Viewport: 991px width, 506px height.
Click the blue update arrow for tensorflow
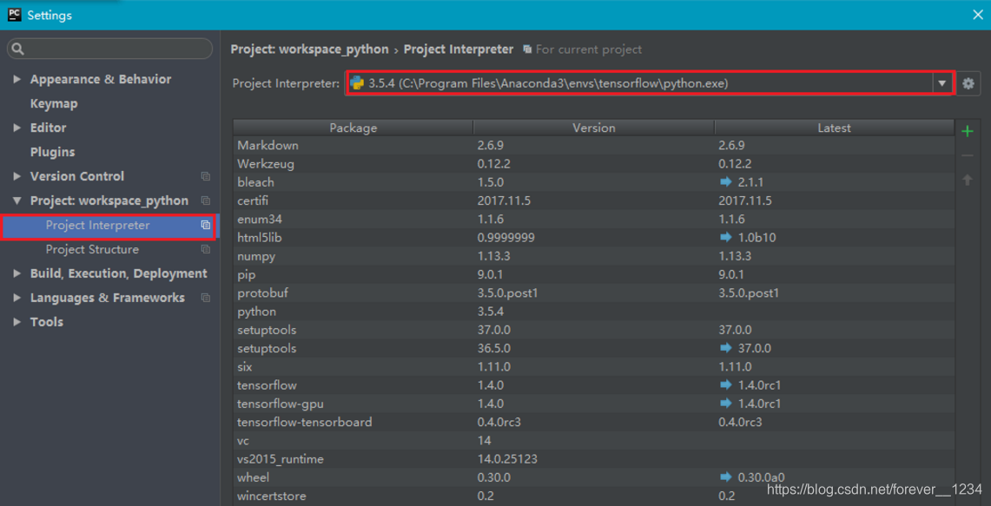coord(725,384)
